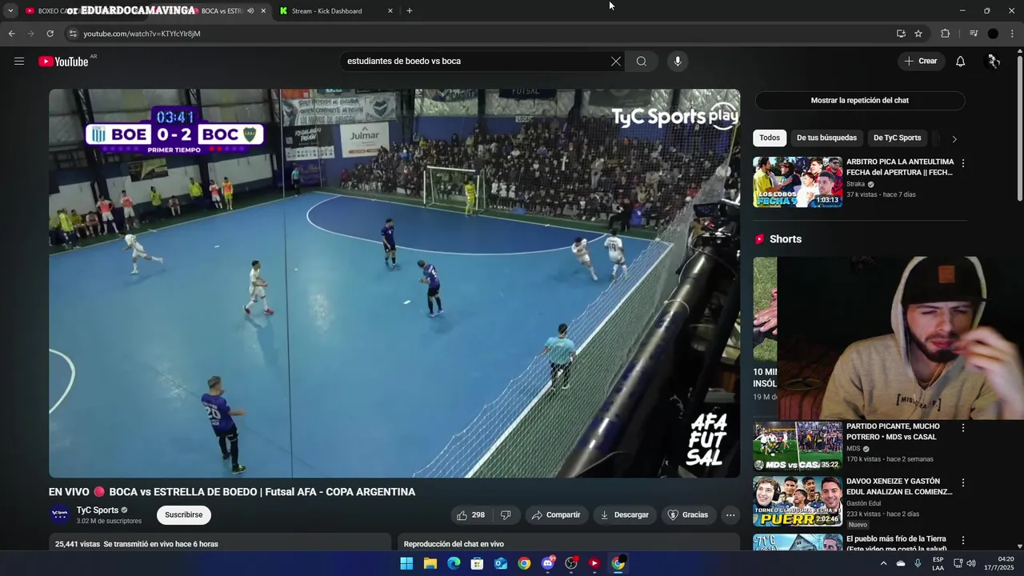Open the TyC Sports channel name

click(97, 510)
